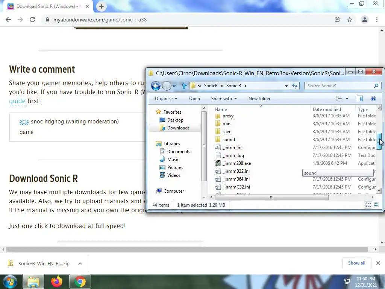Click the Explorer back button
The height and width of the screenshot is (289, 385).
[156, 86]
